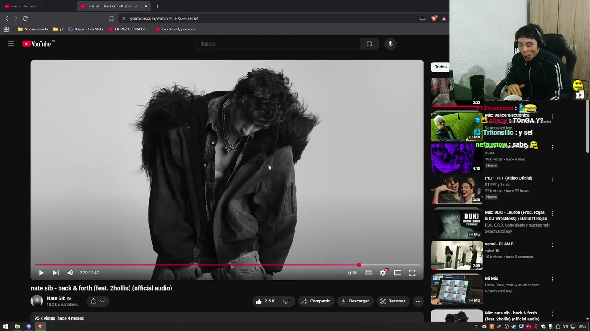Open the player settings gear
Screen dimensions: 590x331
(x=383, y=273)
